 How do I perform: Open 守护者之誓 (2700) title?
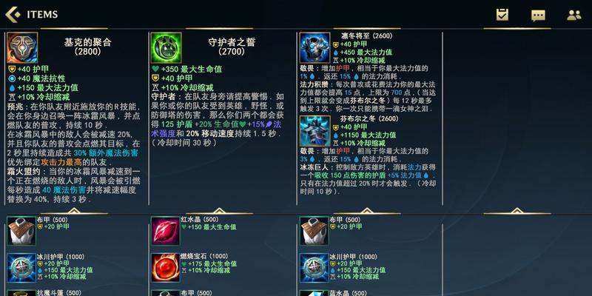pyautogui.click(x=232, y=47)
